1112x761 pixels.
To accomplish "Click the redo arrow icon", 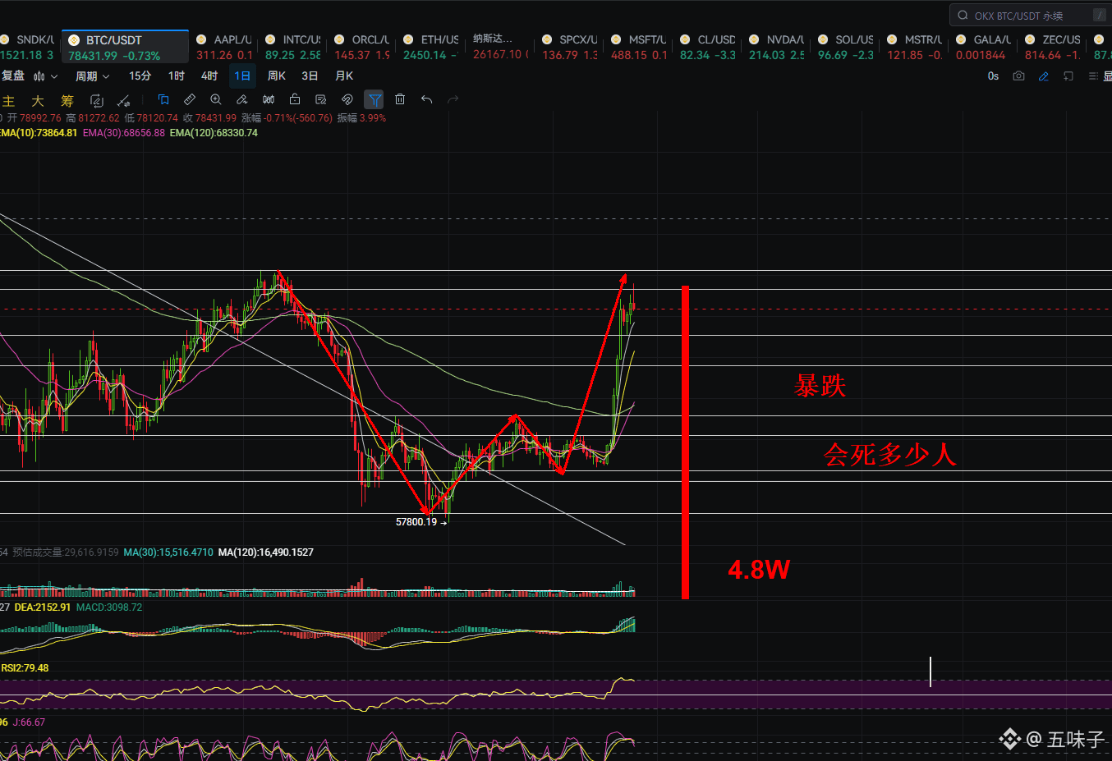I will [453, 99].
